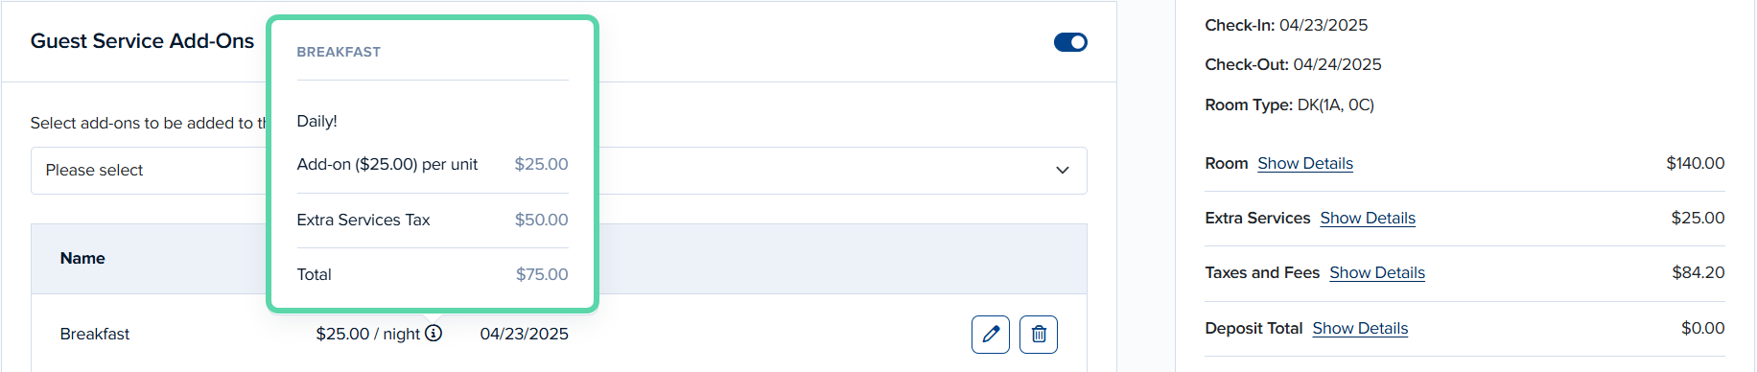Viewport: 1757px width, 372px height.
Task: Click the BREAKFAST tooltip heading
Action: 339,52
